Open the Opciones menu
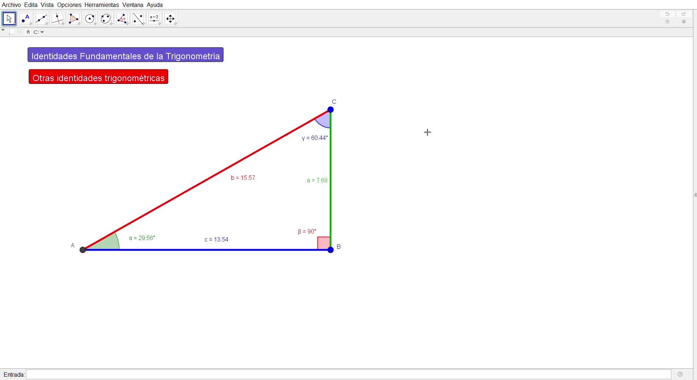Viewport: 697px width, 380px height. pyautogui.click(x=69, y=5)
